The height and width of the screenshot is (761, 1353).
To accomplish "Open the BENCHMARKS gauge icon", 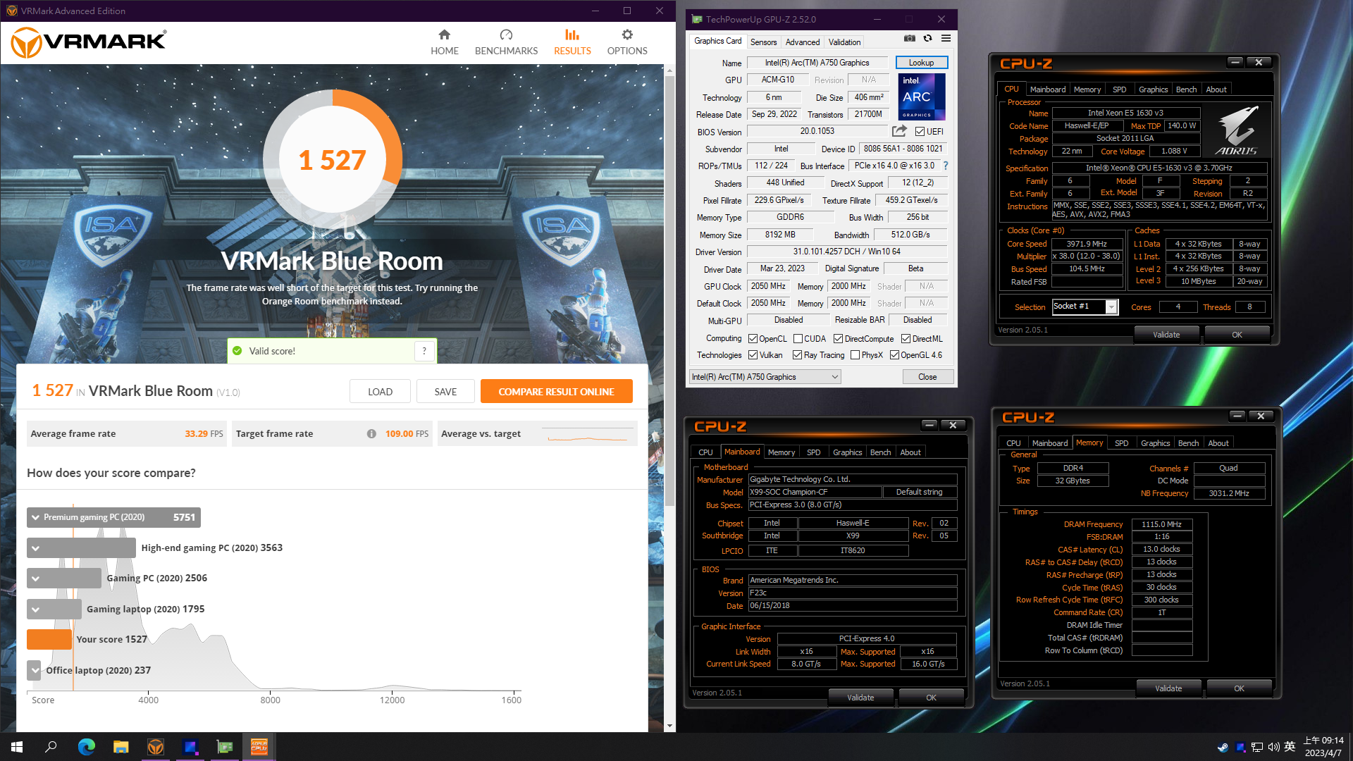I will coord(506,35).
